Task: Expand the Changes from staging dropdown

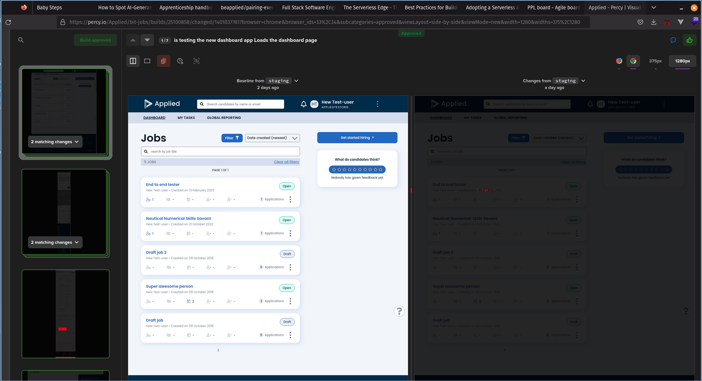Action: 583,81
